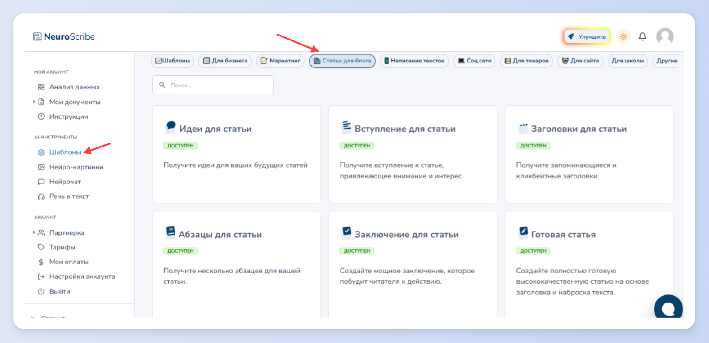This screenshot has height=343, width=709.
Task: Click the Настройки аккаунта icon
Action: 41,277
